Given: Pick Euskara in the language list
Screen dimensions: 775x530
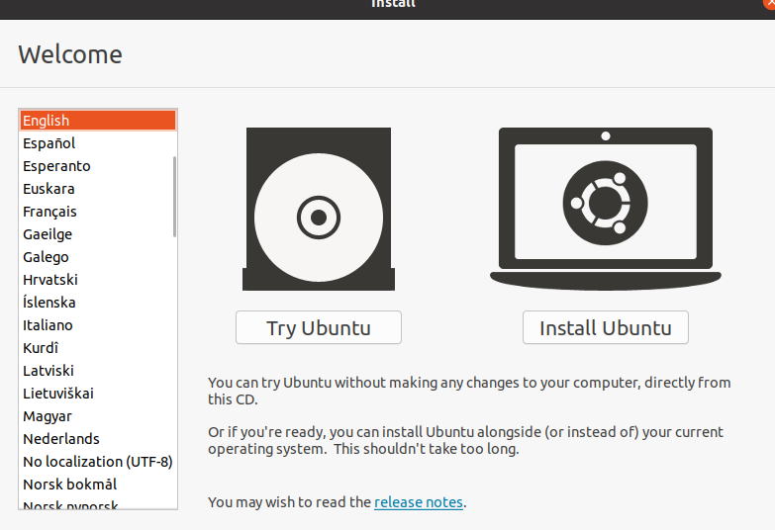Looking at the screenshot, I should pos(48,189).
